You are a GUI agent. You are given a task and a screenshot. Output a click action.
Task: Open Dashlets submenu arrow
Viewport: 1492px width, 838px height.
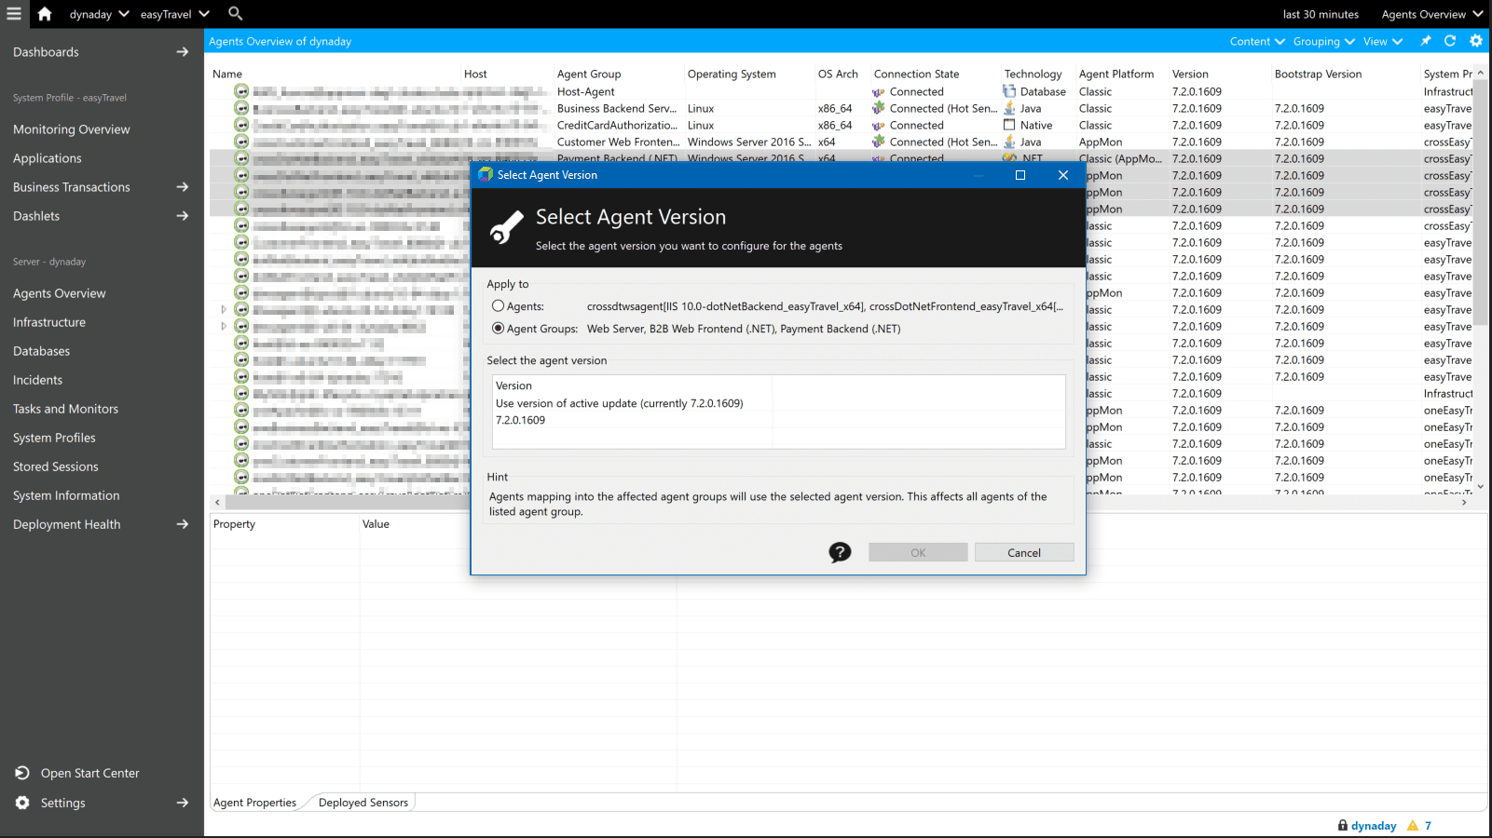pos(183,216)
